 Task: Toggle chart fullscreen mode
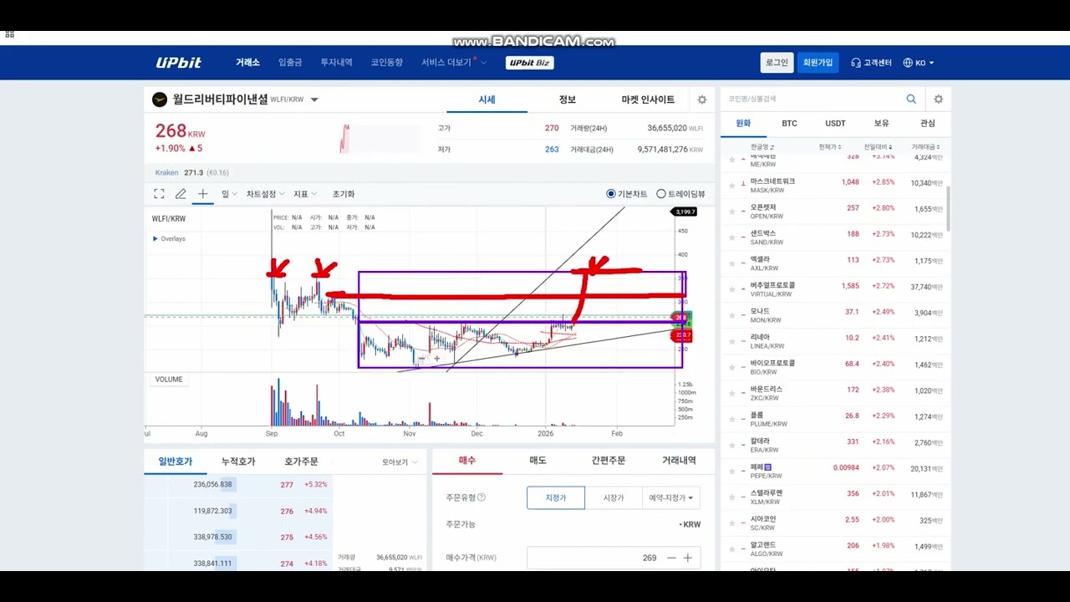(x=159, y=194)
